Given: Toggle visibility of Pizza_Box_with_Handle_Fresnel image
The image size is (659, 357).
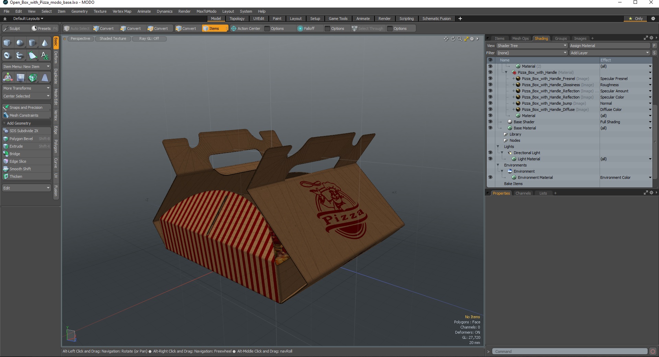Looking at the screenshot, I should [490, 79].
